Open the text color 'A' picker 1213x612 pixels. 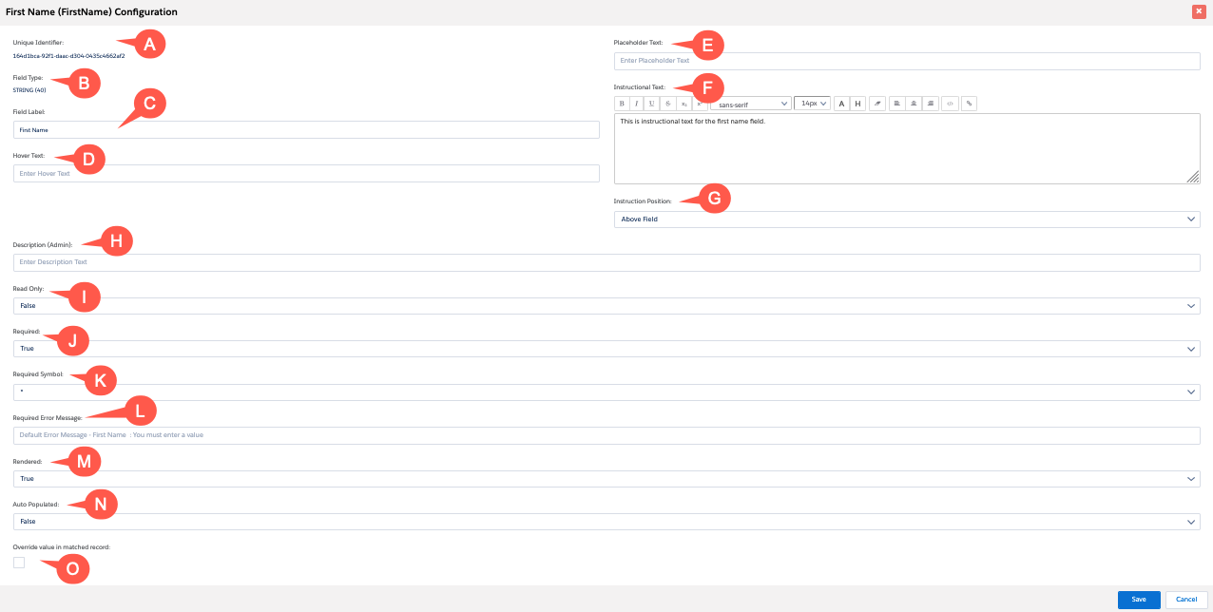tap(841, 104)
